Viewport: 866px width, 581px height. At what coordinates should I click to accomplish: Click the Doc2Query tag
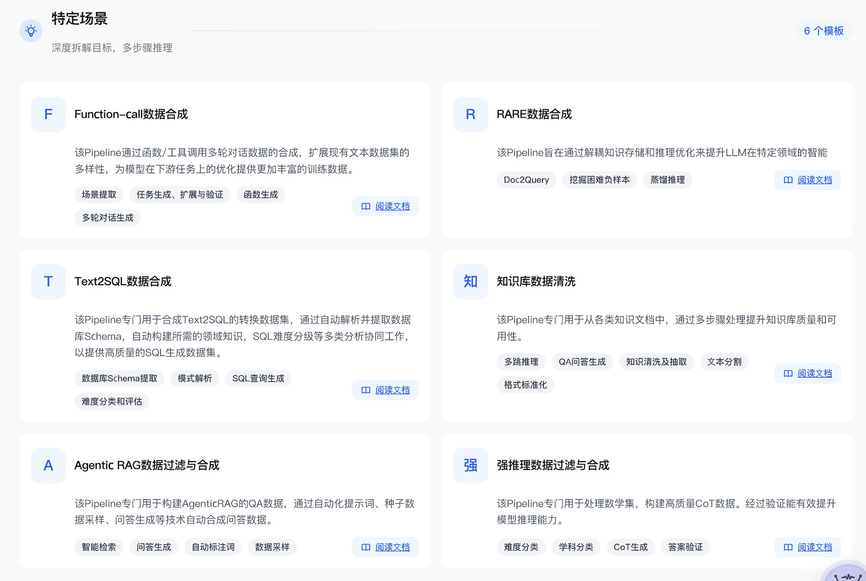click(x=526, y=180)
